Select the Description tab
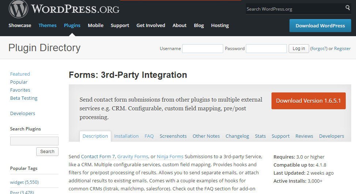This screenshot has width=356, height=194. coord(95,136)
